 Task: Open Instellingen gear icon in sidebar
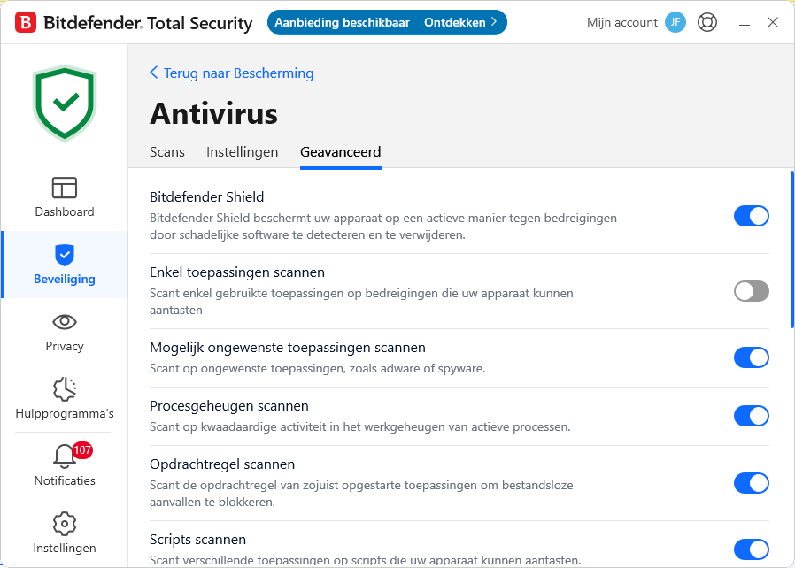pyautogui.click(x=65, y=524)
